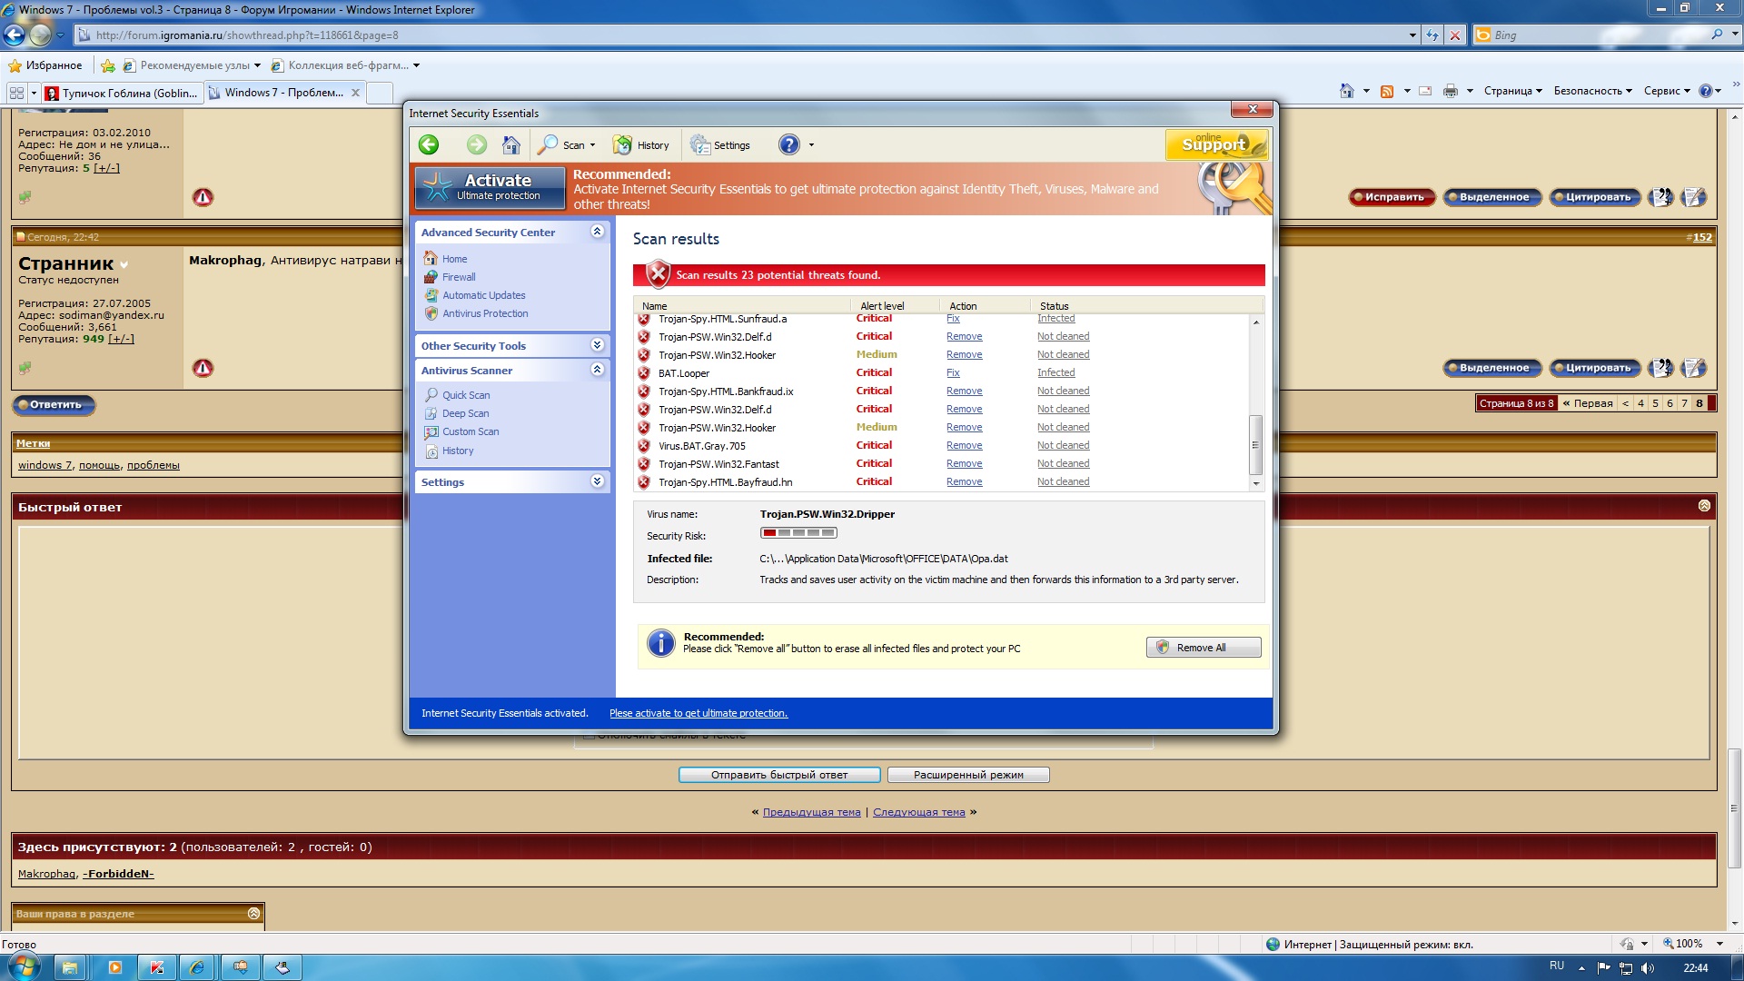
Task: Open the Scan magnifier tool
Action: coord(549,145)
